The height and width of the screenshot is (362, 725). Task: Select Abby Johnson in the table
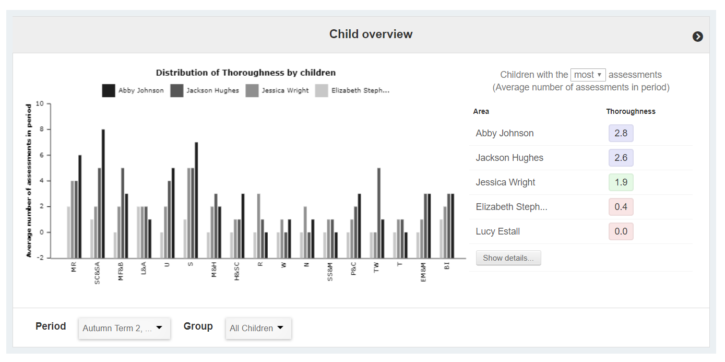tap(505, 133)
